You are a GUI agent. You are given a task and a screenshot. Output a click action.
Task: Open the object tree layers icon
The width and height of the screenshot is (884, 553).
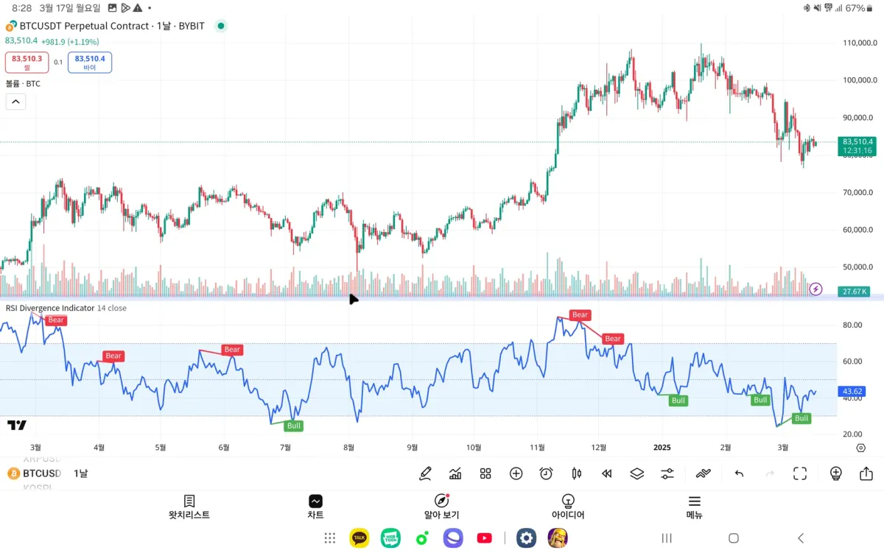pos(637,473)
